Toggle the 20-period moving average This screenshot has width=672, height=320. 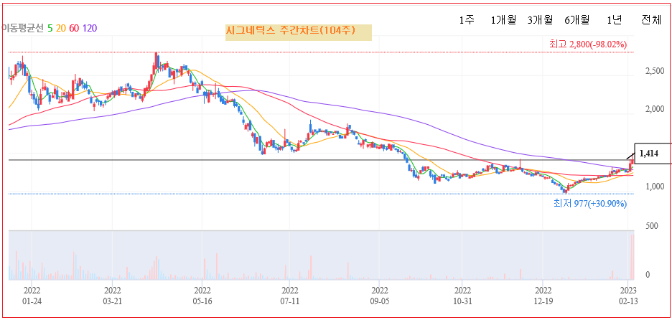point(61,28)
